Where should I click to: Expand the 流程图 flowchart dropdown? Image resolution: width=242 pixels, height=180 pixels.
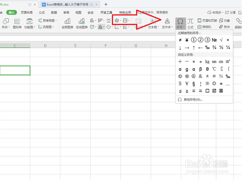(46, 27)
